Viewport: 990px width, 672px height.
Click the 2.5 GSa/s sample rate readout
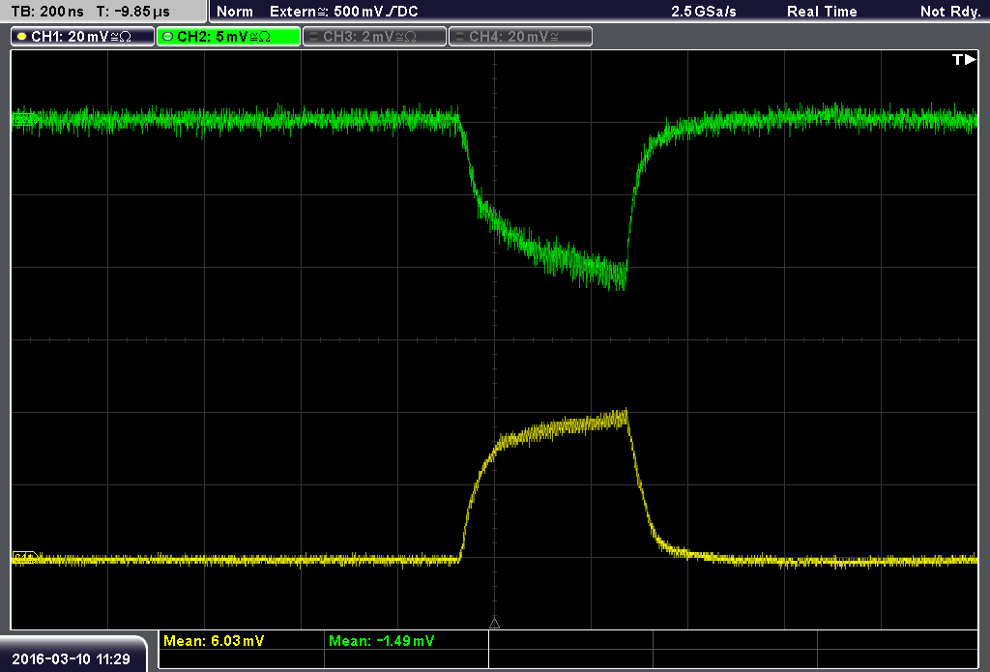704,12
